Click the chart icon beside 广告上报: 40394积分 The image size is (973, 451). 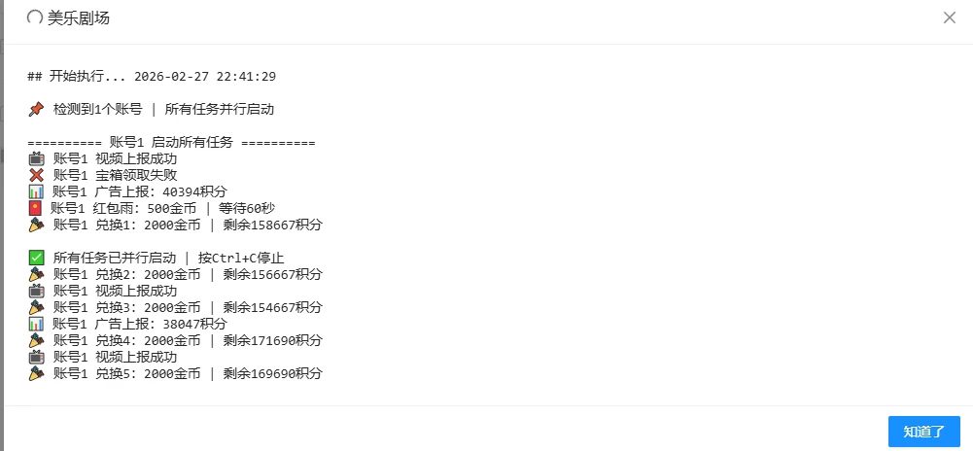[x=36, y=192]
